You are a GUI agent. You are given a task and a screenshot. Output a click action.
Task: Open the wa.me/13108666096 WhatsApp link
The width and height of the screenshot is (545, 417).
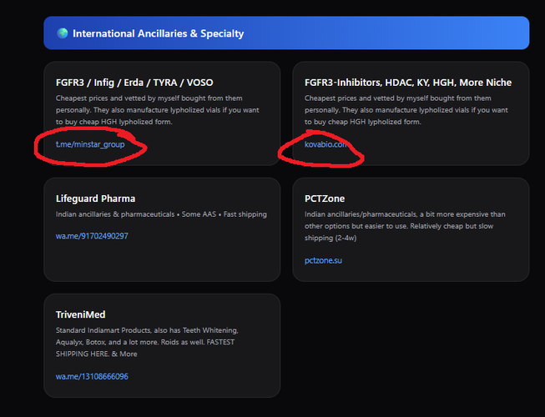coord(92,376)
